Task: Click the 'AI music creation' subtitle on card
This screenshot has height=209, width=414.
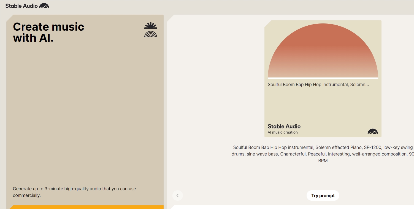Action: 283,132
